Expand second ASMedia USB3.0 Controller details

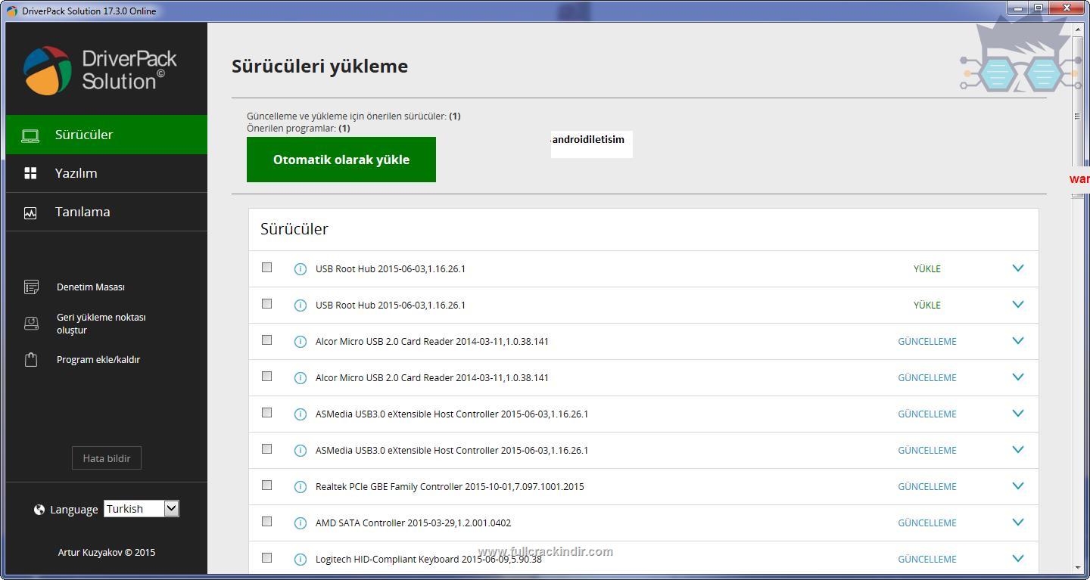tap(1018, 449)
